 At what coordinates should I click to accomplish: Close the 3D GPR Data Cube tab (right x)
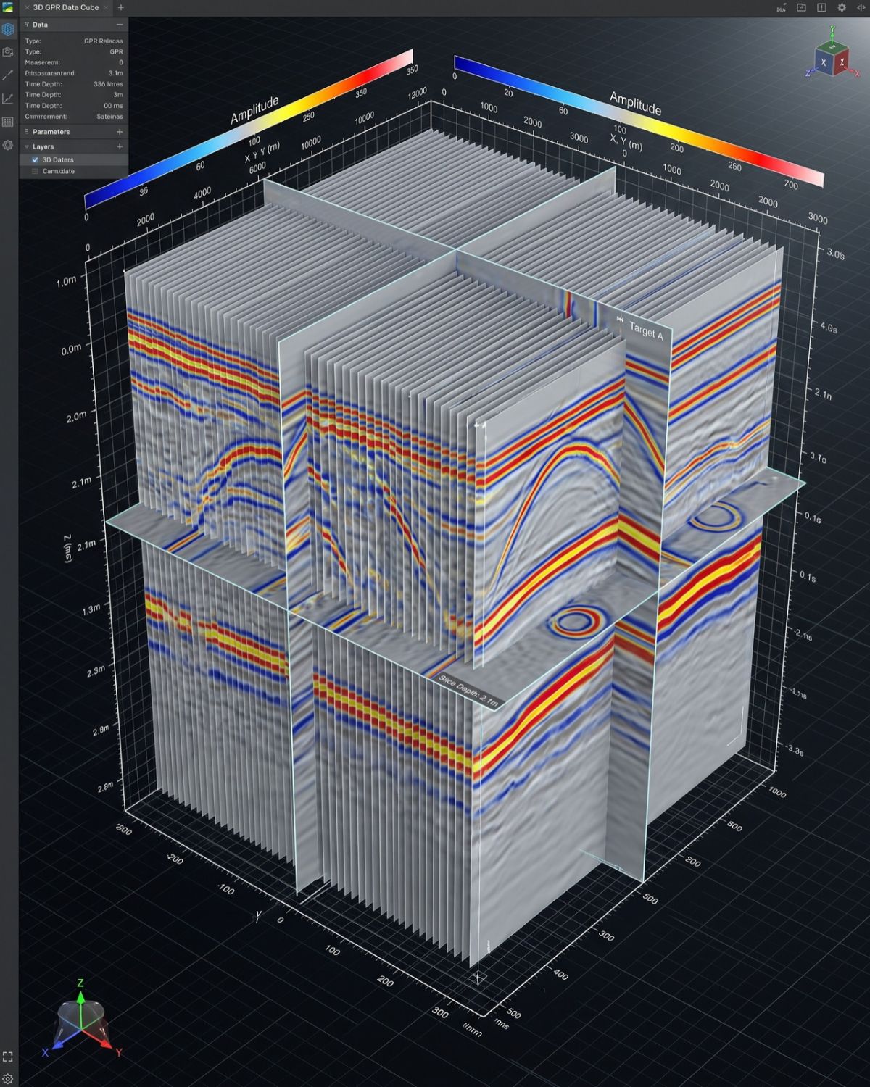106,7
